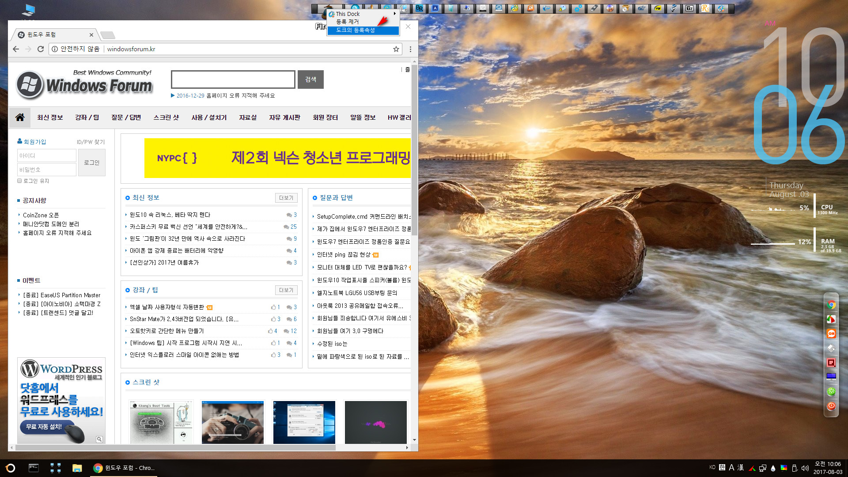Click the page's vertical scrollbar thumb
The height and width of the screenshot is (477, 848).
414,150
